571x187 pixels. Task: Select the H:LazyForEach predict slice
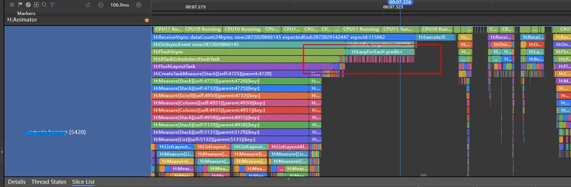tap(380, 52)
